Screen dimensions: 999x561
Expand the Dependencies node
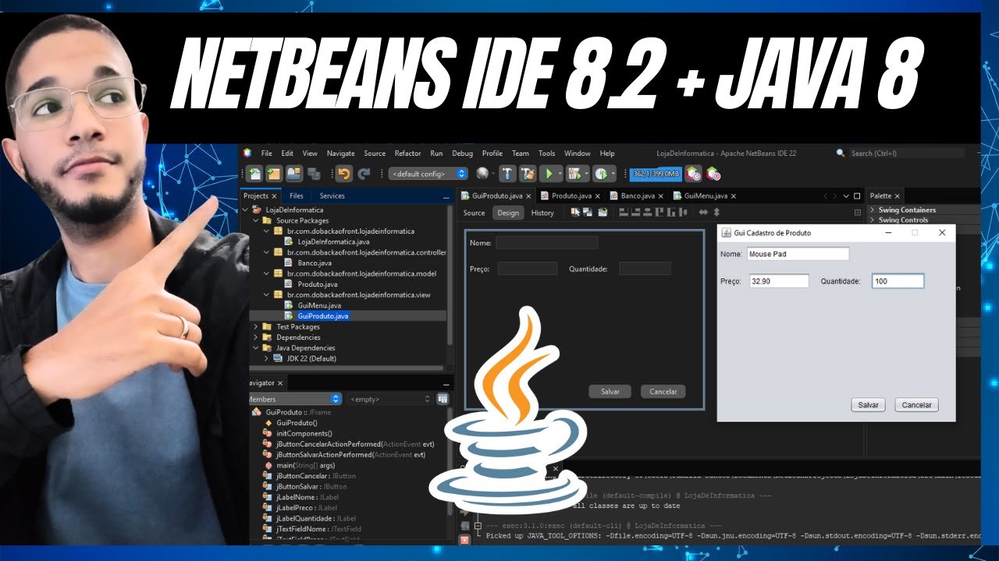pyautogui.click(x=256, y=337)
